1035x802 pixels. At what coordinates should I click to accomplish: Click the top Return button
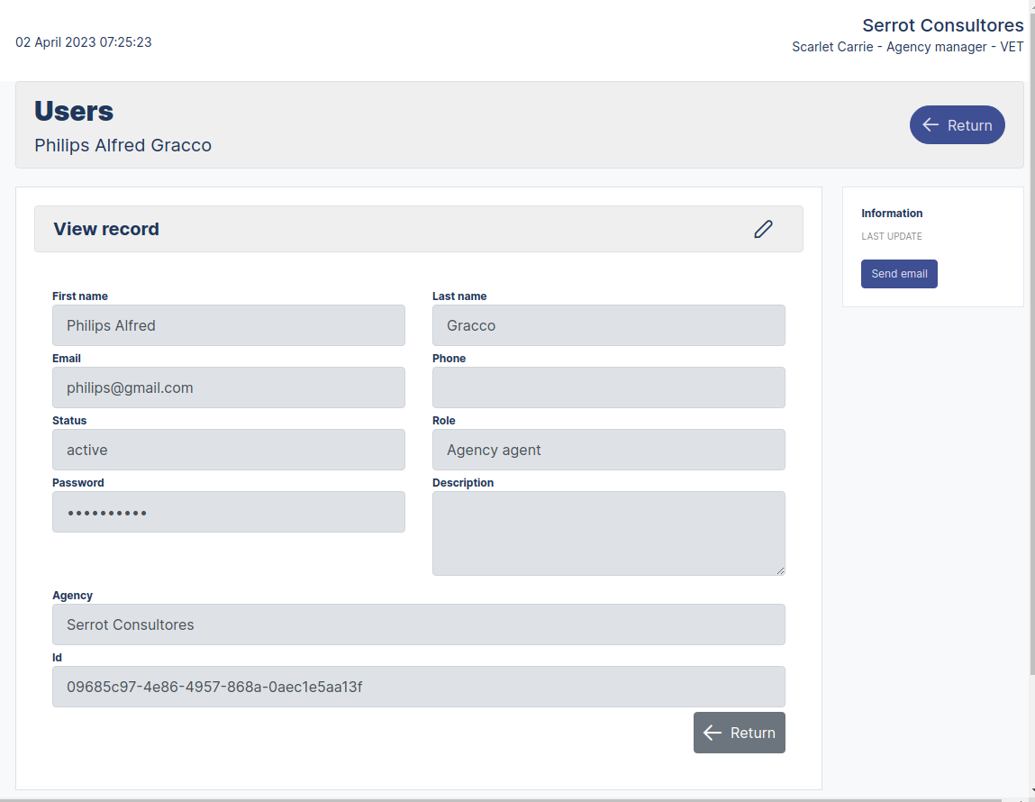coord(957,124)
